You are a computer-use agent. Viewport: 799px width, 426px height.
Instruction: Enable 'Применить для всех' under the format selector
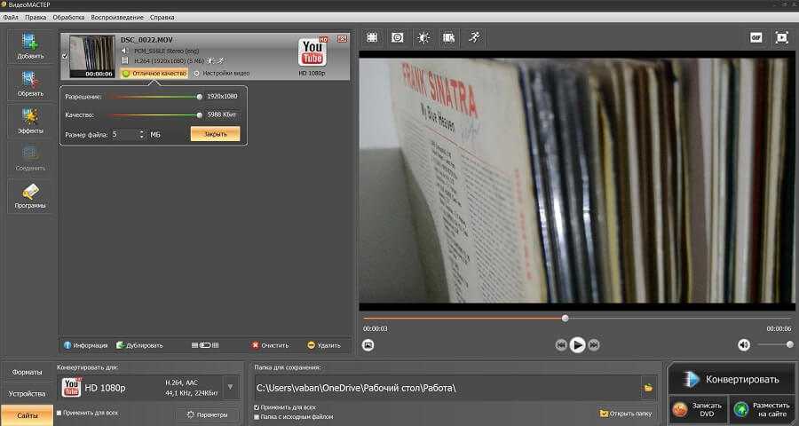[59, 413]
